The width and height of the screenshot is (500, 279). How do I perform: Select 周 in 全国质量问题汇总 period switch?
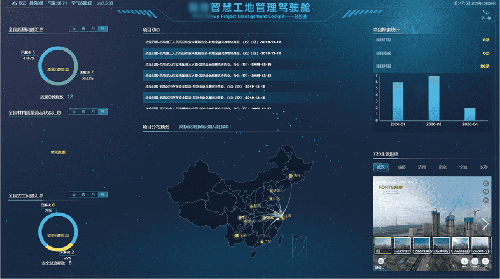(x=84, y=29)
